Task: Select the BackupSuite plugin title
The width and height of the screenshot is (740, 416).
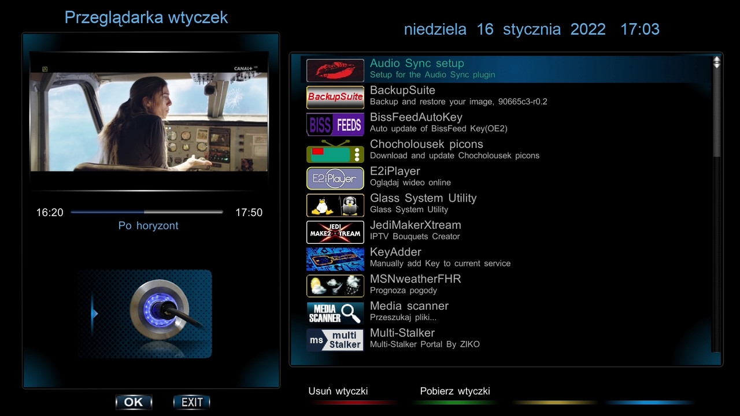Action: (402, 91)
